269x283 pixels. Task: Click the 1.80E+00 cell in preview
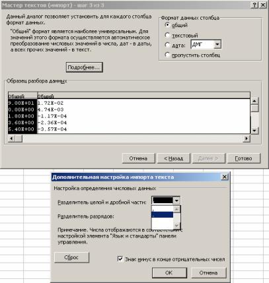21,116
